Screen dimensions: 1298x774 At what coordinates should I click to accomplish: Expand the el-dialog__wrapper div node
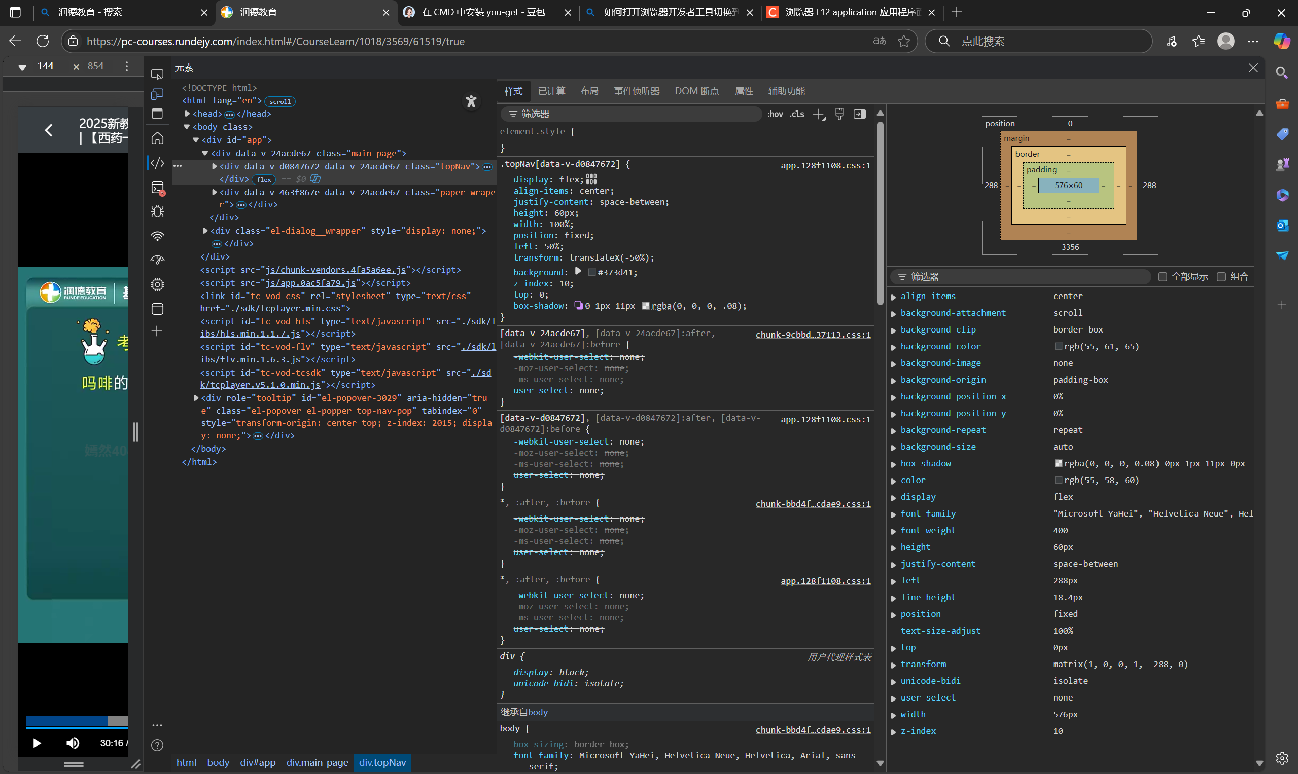click(x=205, y=230)
